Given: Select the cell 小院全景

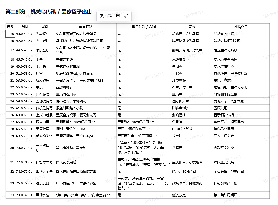Looking at the screenshot, I should click(x=45, y=50).
